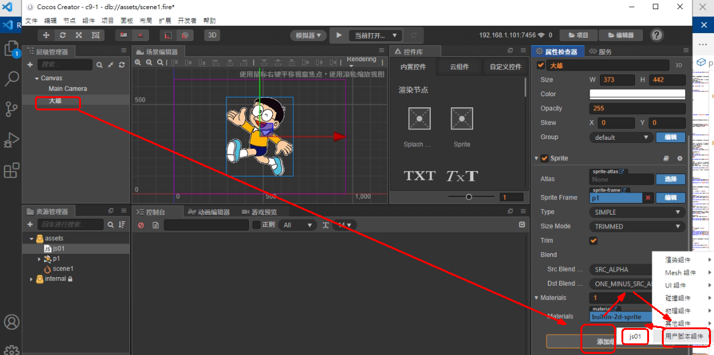Zoom out the scene editor

(x=149, y=63)
